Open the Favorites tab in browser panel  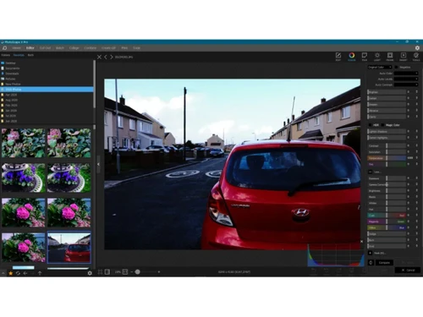[x=19, y=55]
